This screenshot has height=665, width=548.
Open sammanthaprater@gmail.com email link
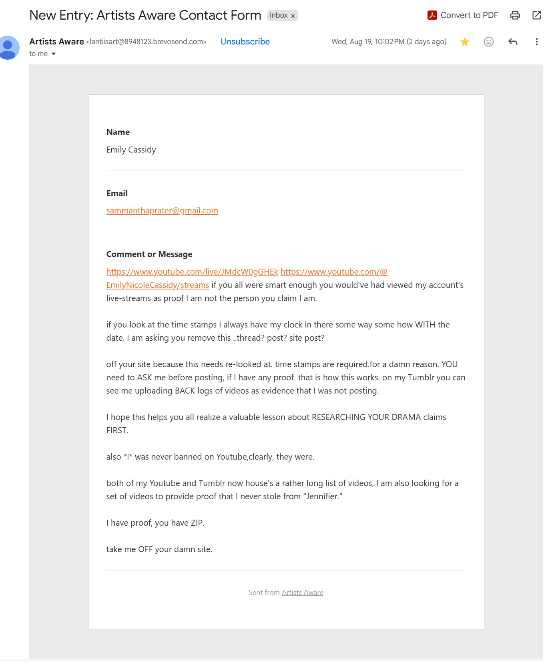(162, 211)
